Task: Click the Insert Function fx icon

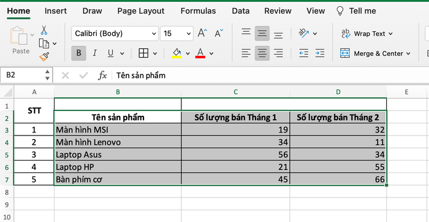Action: [x=102, y=75]
